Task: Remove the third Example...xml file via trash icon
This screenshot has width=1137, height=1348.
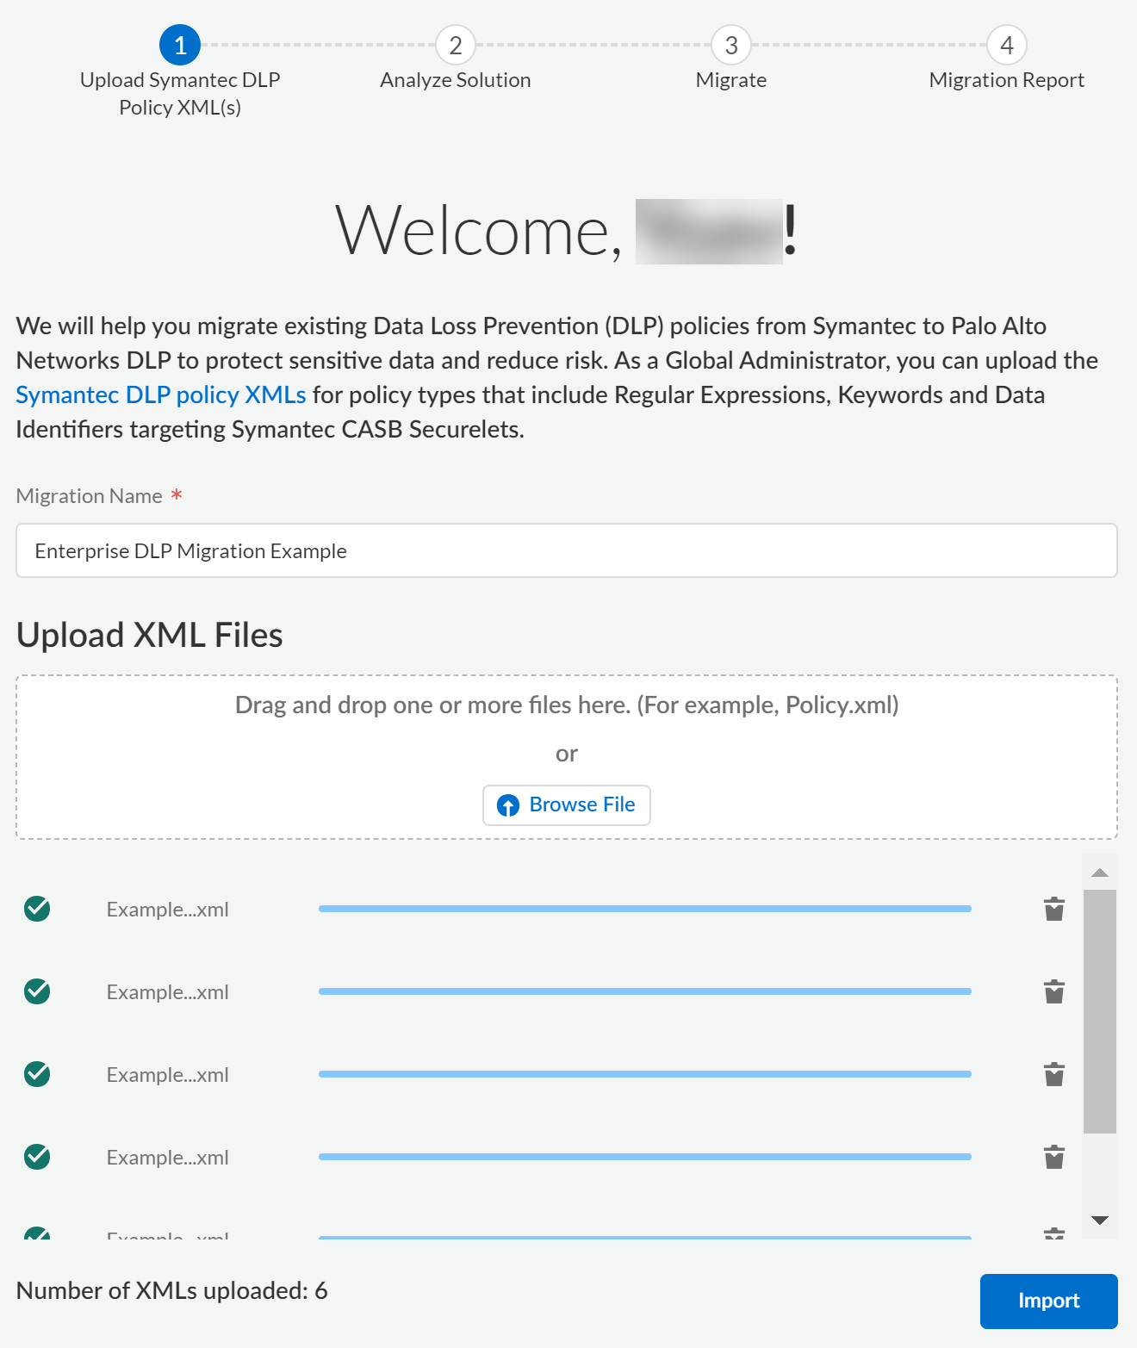Action: [1054, 1074]
